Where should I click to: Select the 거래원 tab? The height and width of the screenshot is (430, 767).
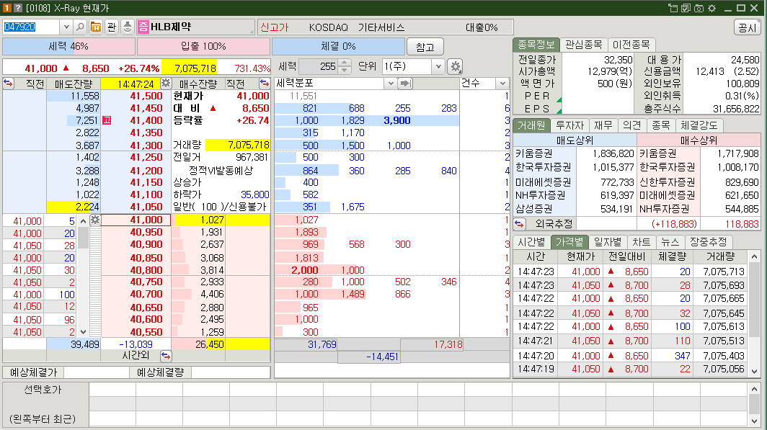(x=531, y=125)
